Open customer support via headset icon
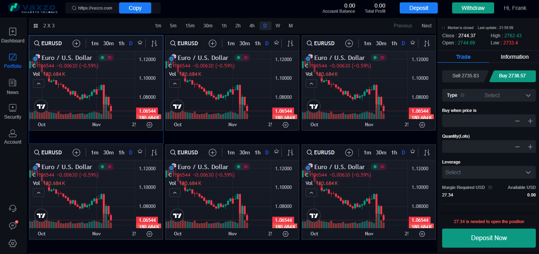Screen dimensions: 539x254 pos(12,208)
